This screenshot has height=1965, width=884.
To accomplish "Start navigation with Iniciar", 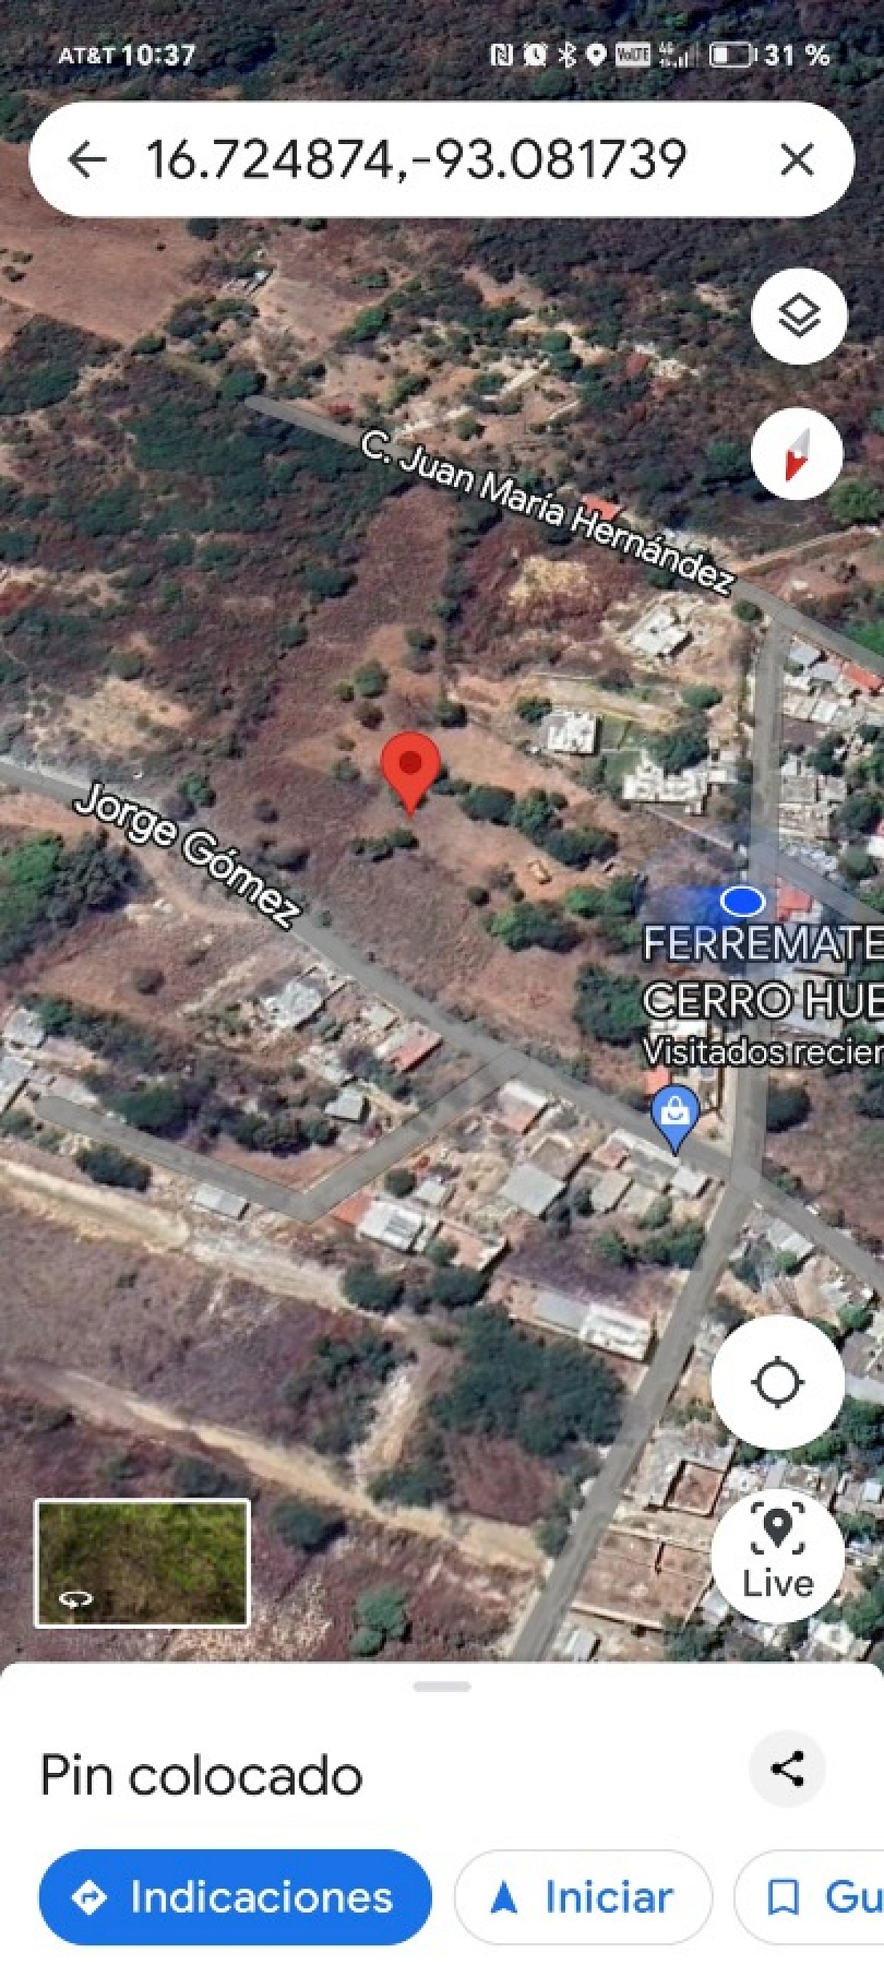I will coord(583,1896).
